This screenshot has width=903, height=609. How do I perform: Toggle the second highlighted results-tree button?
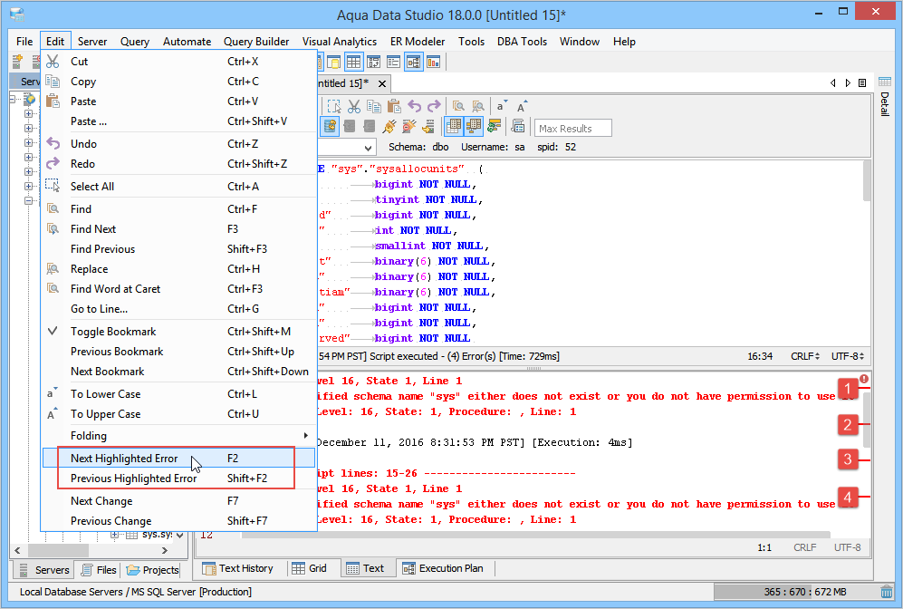[x=474, y=126]
